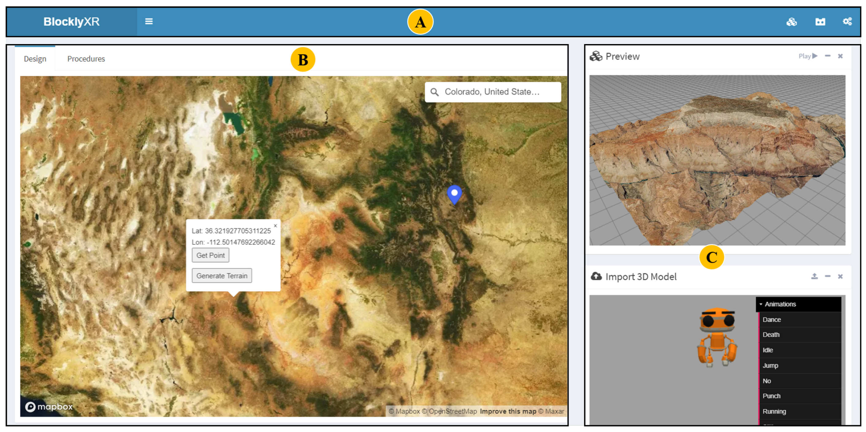Screen dimensions: 866x432
Task: Collapse the Import 3D Model panel
Action: coord(827,276)
